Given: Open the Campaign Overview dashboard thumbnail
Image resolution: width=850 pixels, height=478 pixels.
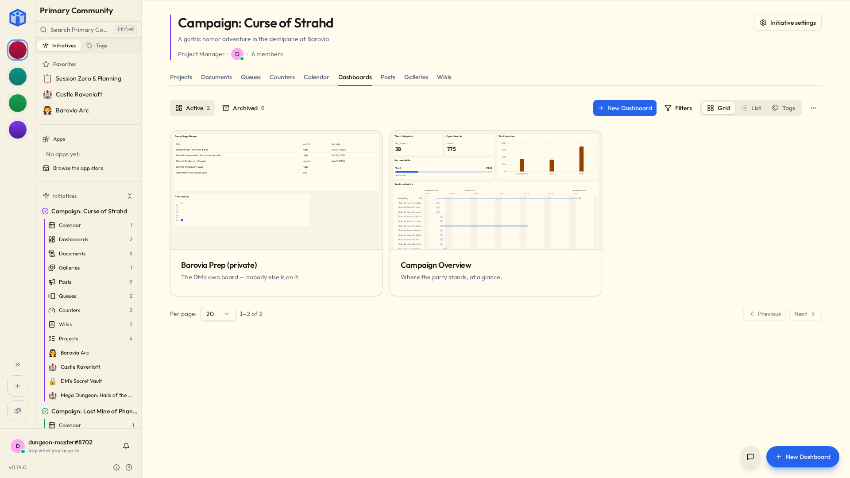Looking at the screenshot, I should coord(496,190).
